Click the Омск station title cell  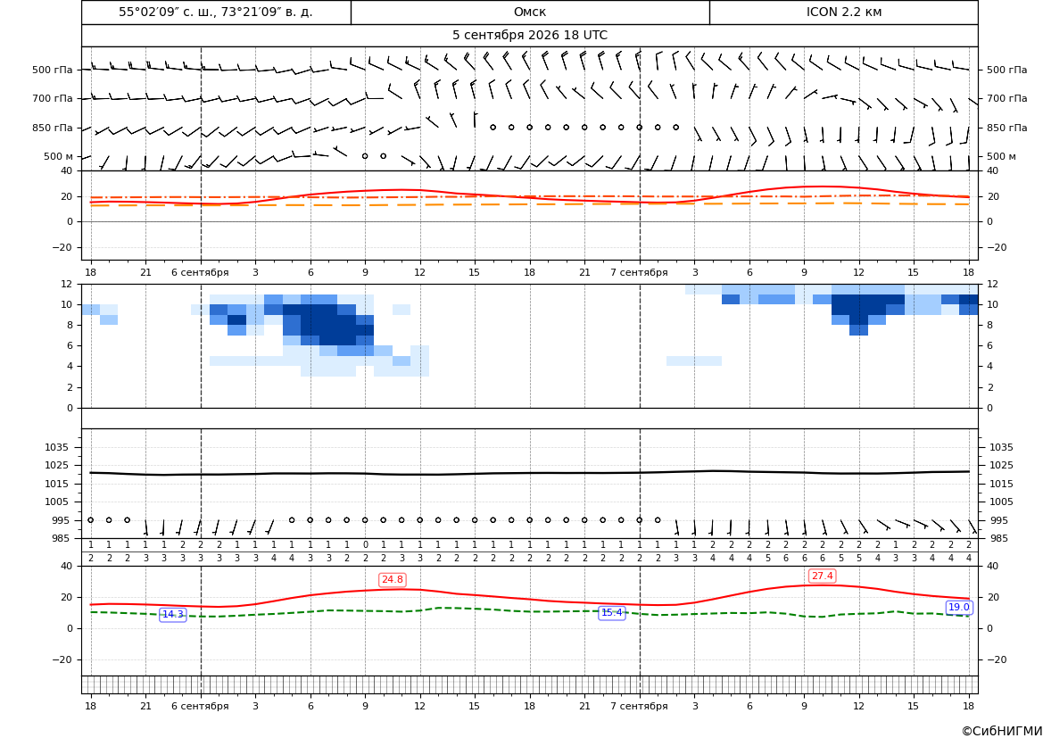pos(530,12)
